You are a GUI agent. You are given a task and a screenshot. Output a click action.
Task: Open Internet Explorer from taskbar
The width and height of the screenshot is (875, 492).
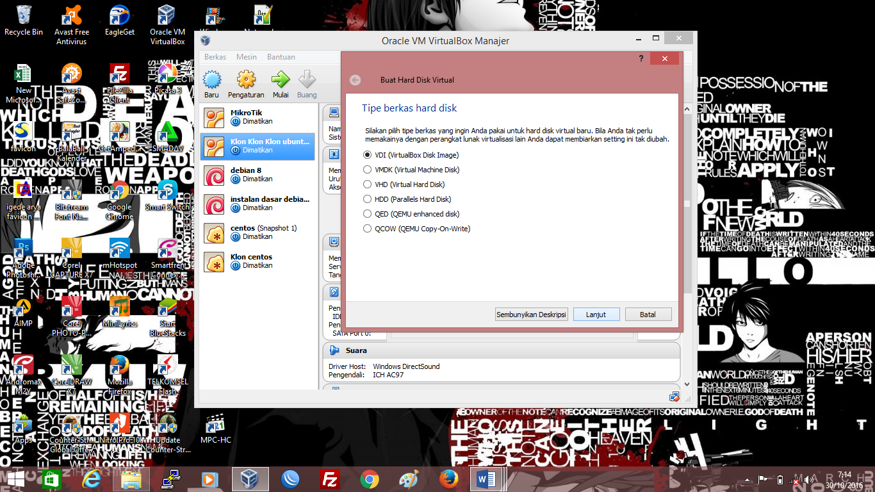[x=92, y=479]
